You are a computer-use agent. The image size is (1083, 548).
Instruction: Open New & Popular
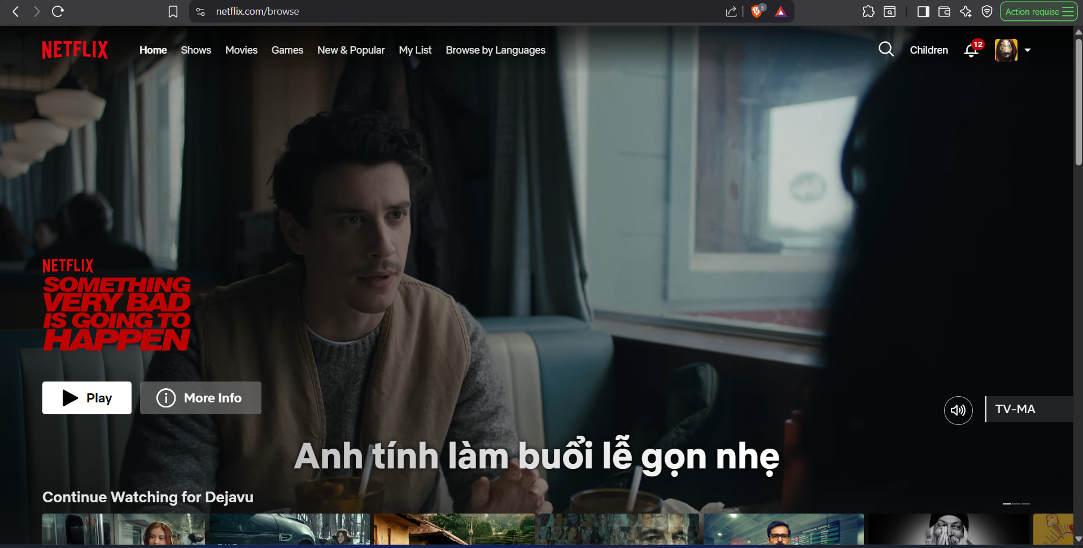pos(351,50)
